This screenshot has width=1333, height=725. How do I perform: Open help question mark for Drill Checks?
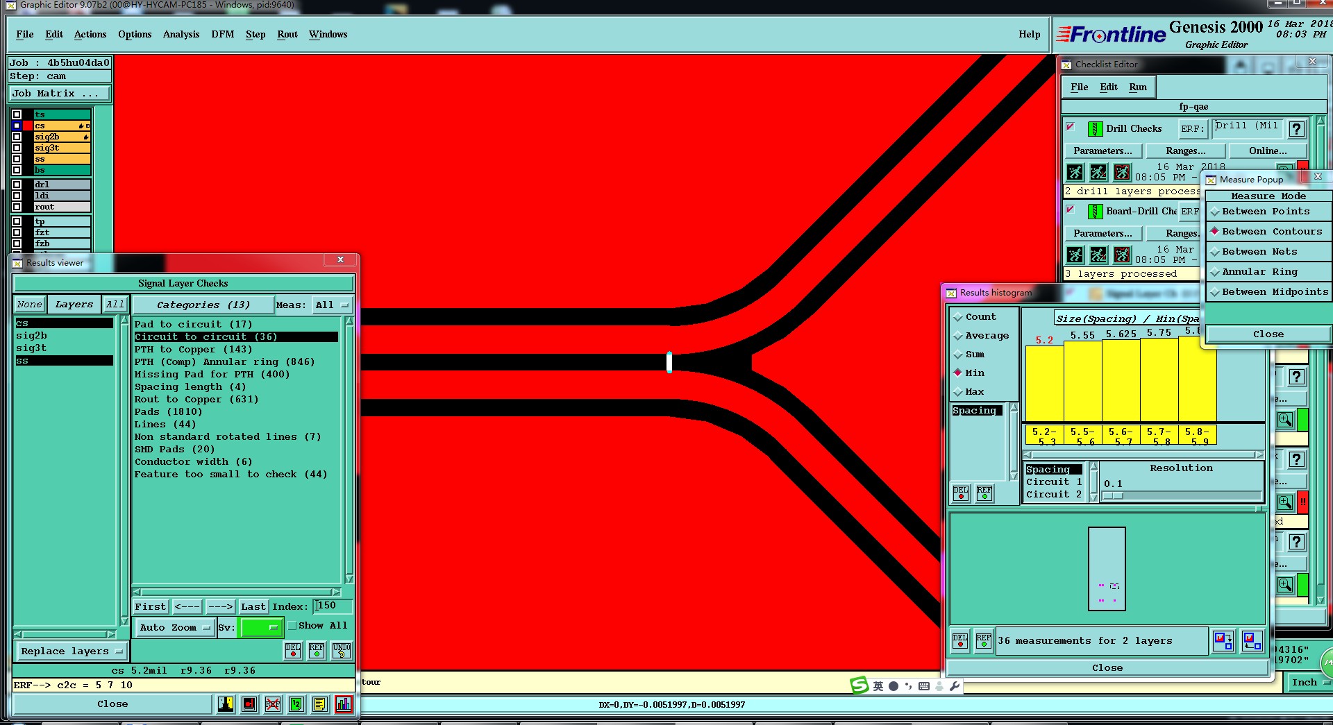pyautogui.click(x=1296, y=129)
